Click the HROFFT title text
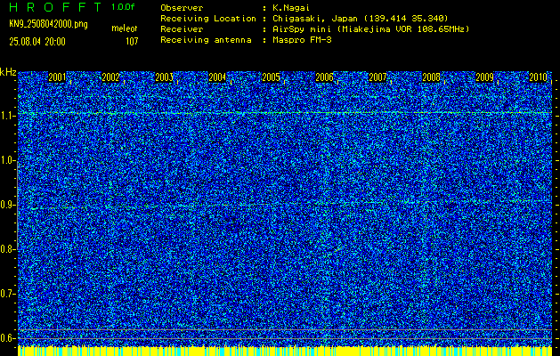 [55, 7]
